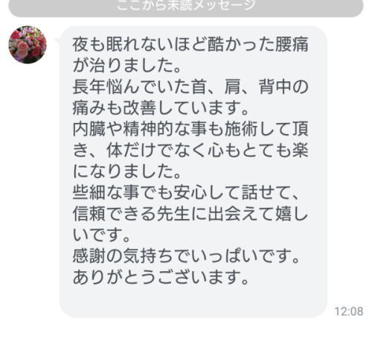The height and width of the screenshot is (342, 372).
Task: Tap the word 背中 in the message
Action: pyautogui.click(x=275, y=86)
